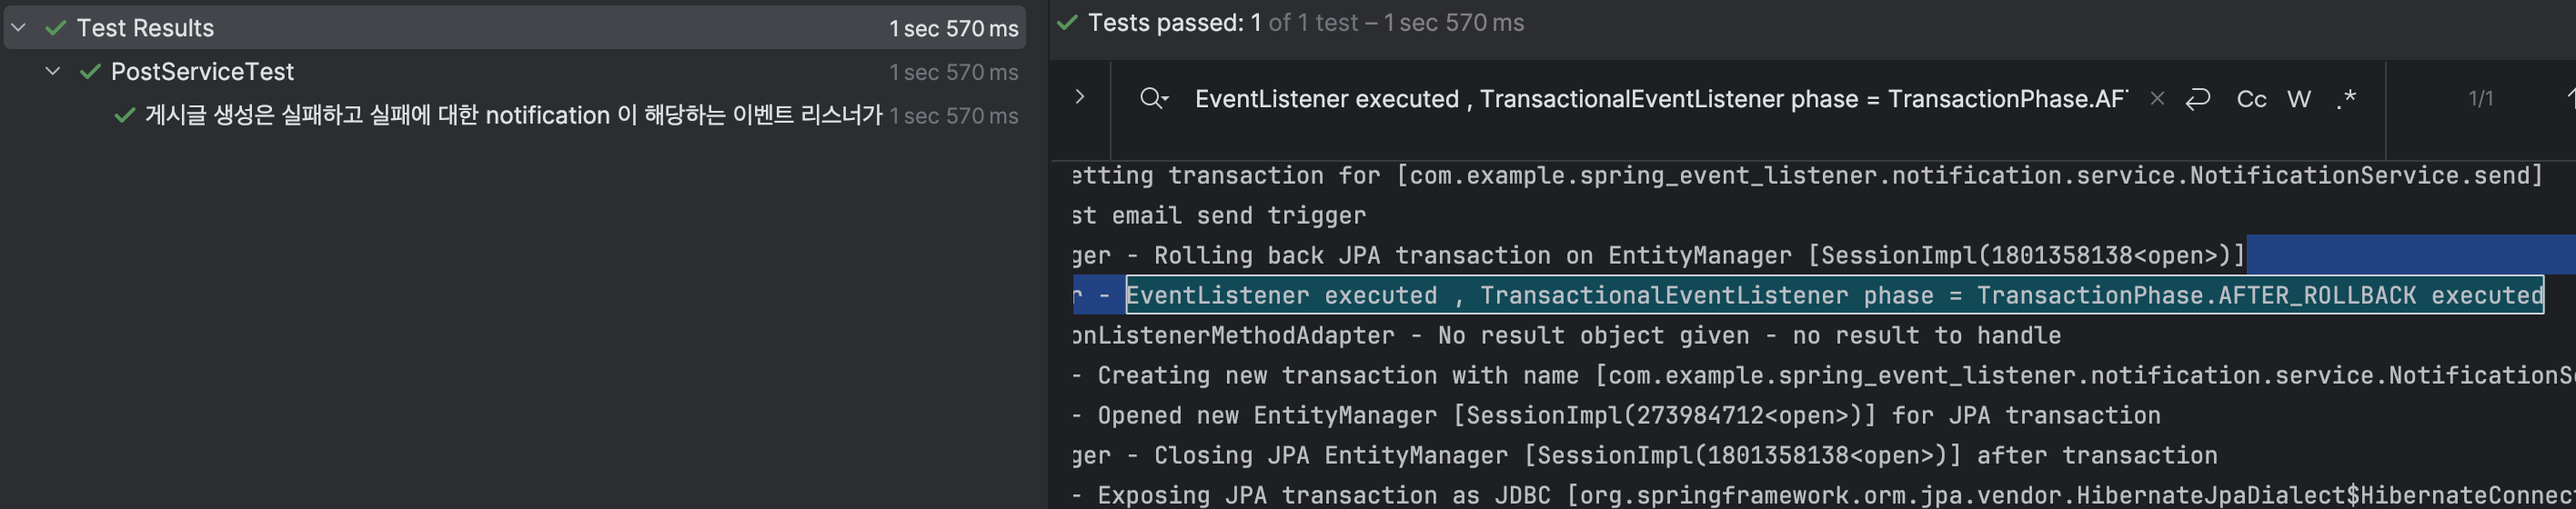Click 'Rolling back JPA transaction' log line
Image resolution: width=2576 pixels, height=509 pixels.
click(1658, 255)
